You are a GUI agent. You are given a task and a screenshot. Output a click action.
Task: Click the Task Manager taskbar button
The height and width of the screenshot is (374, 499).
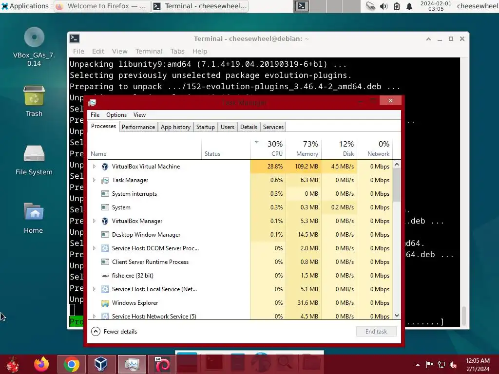[x=132, y=364]
